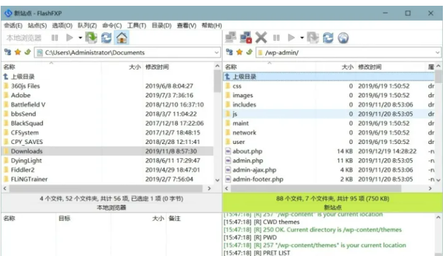Viewport: 448px width, 256px height.
Task: Open the dropdown arrow beside remote play
Action: point(302,38)
